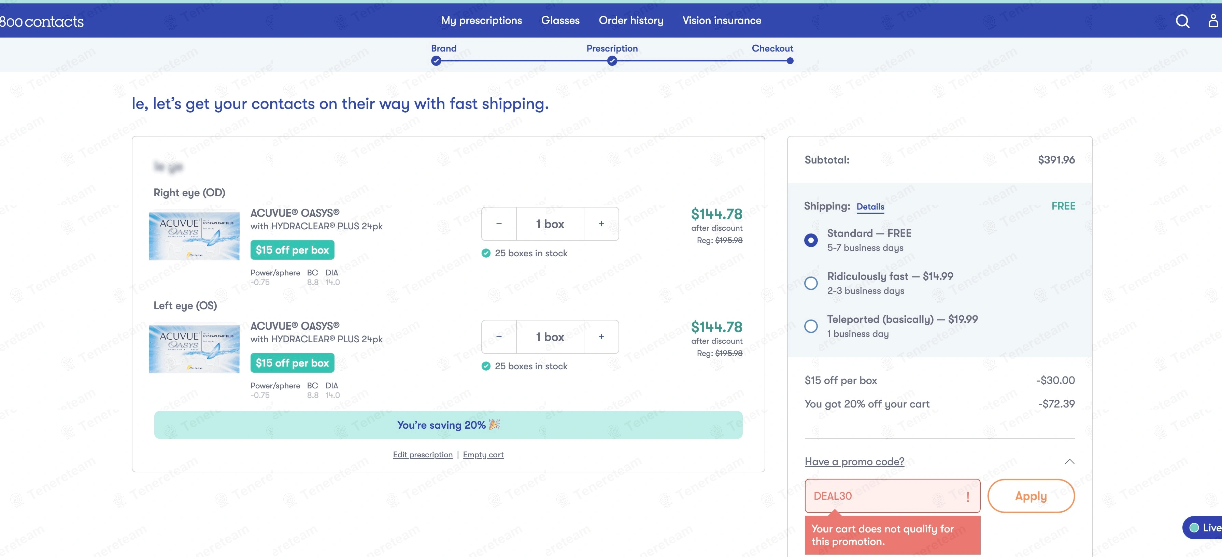Click the right eye in-stock checkmark icon
The width and height of the screenshot is (1222, 557).
point(486,253)
